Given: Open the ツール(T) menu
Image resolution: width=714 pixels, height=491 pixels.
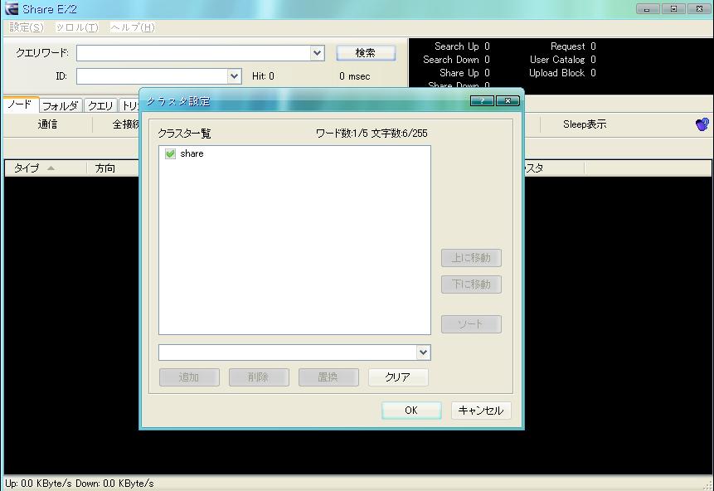Looking at the screenshot, I should pyautogui.click(x=77, y=27).
